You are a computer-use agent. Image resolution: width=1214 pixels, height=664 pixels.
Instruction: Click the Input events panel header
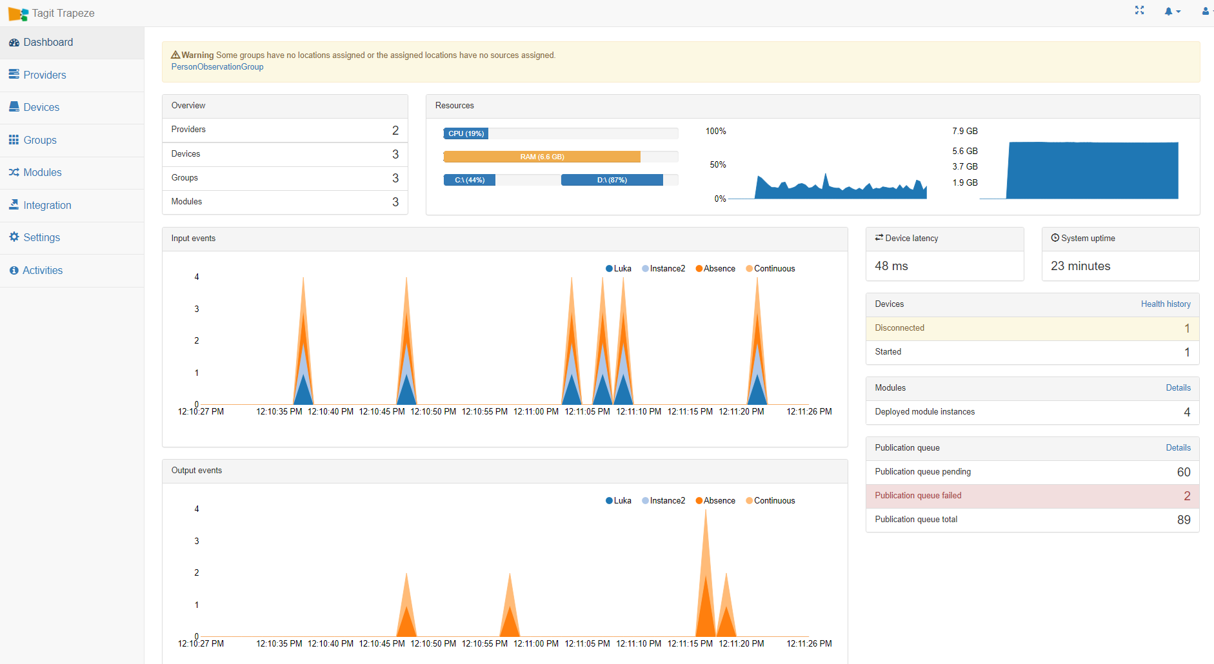click(x=505, y=239)
